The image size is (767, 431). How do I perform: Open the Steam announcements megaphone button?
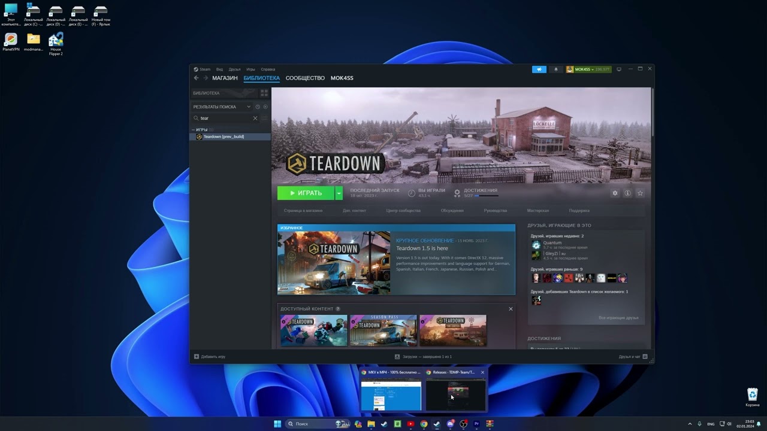pos(539,69)
